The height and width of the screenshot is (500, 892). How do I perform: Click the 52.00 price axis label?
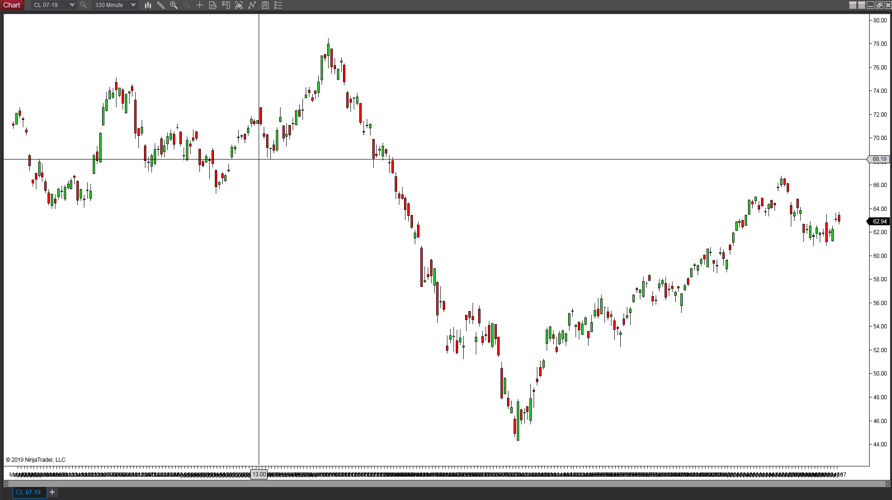click(x=880, y=350)
